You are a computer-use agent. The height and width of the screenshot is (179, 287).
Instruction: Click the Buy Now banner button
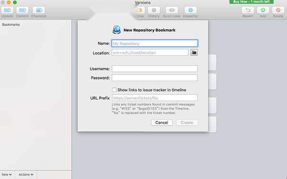[252, 2]
